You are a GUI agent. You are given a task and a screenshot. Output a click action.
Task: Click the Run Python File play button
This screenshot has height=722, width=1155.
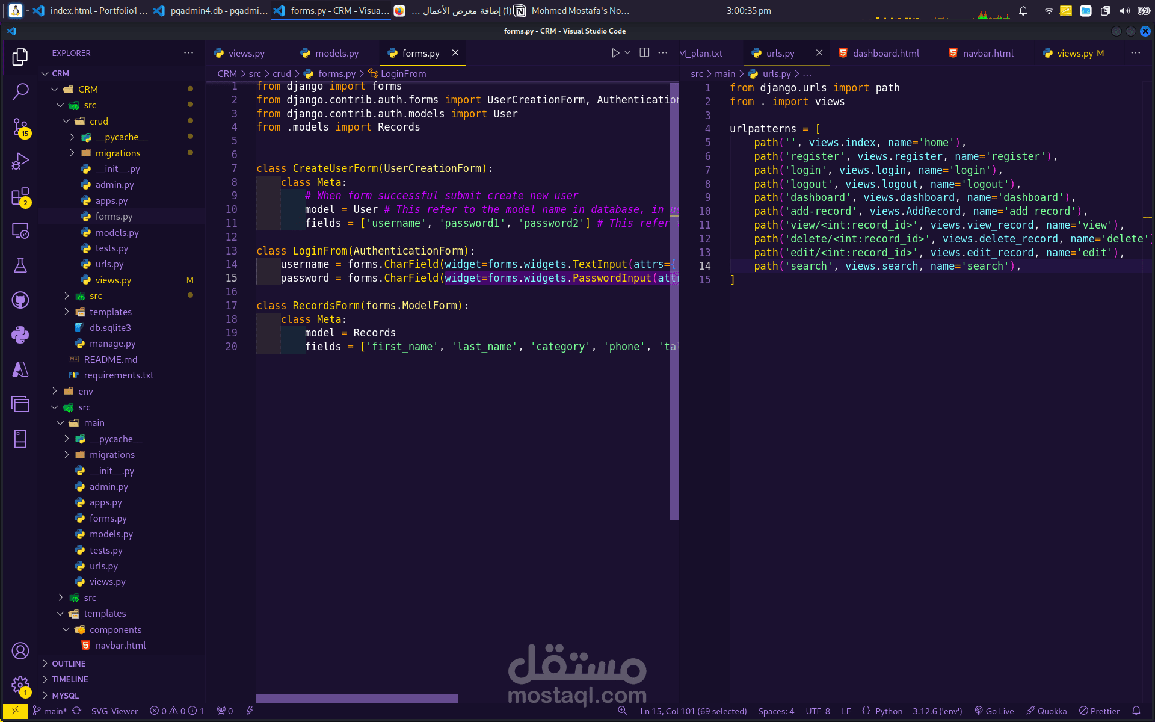click(x=615, y=53)
